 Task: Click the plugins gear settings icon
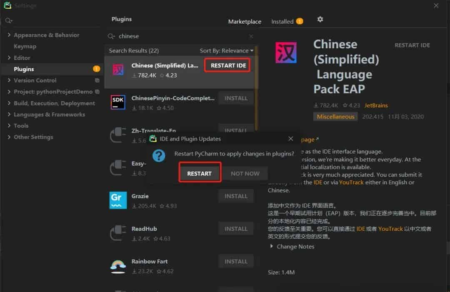(x=320, y=20)
